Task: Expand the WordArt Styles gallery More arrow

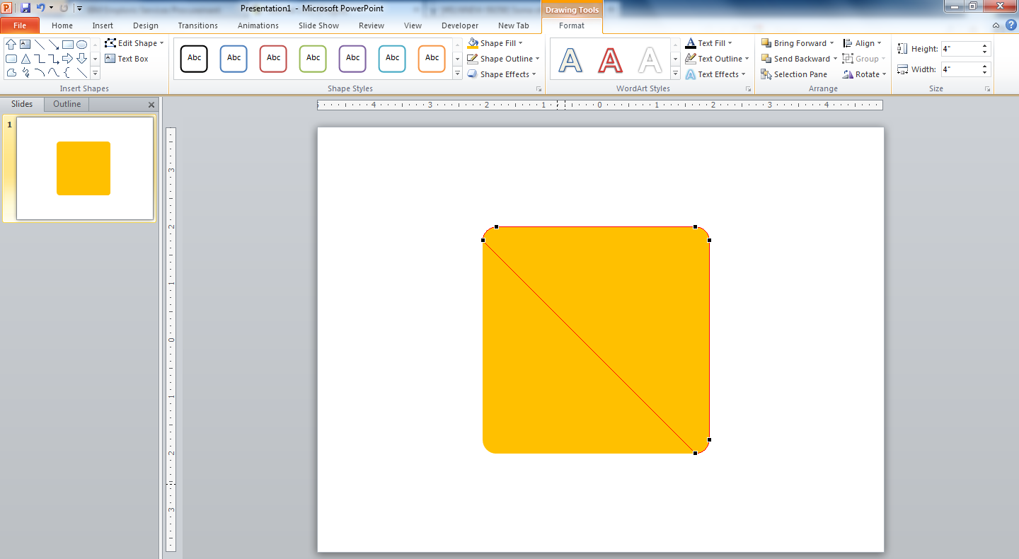Action: click(675, 74)
